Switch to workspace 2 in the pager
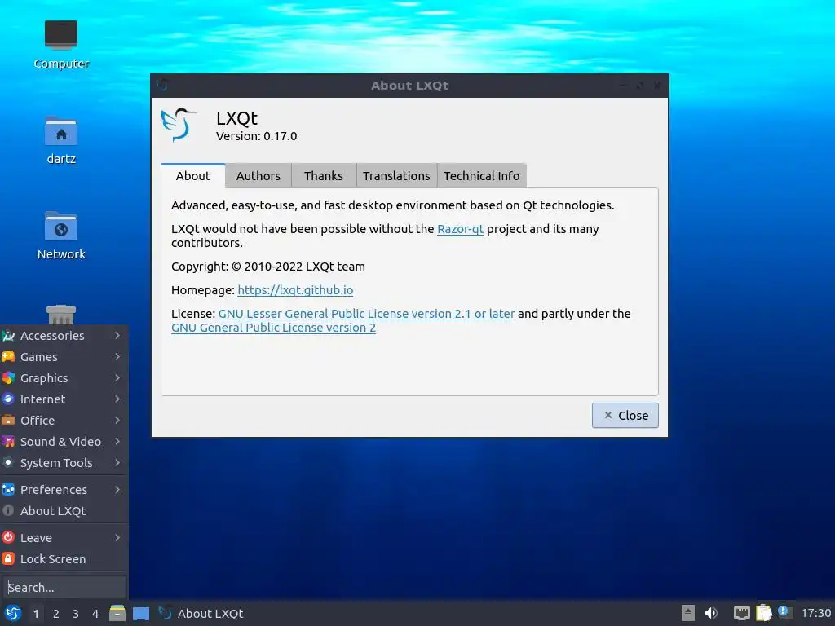Image resolution: width=835 pixels, height=626 pixels. point(56,614)
